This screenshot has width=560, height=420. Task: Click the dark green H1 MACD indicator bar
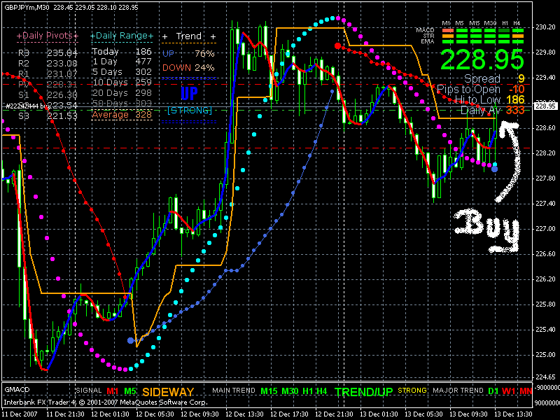504,31
